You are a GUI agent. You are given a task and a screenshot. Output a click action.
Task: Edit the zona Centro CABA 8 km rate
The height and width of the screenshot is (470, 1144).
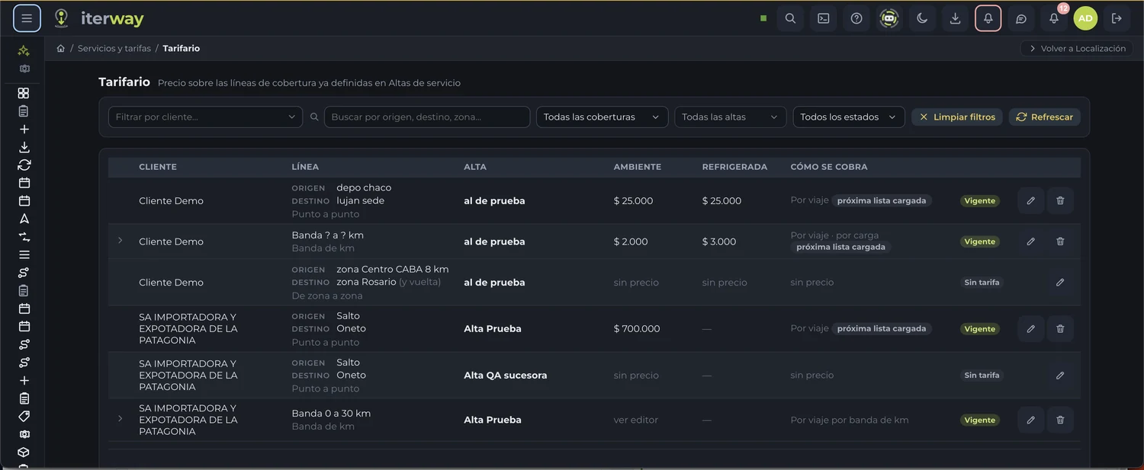coord(1060,283)
